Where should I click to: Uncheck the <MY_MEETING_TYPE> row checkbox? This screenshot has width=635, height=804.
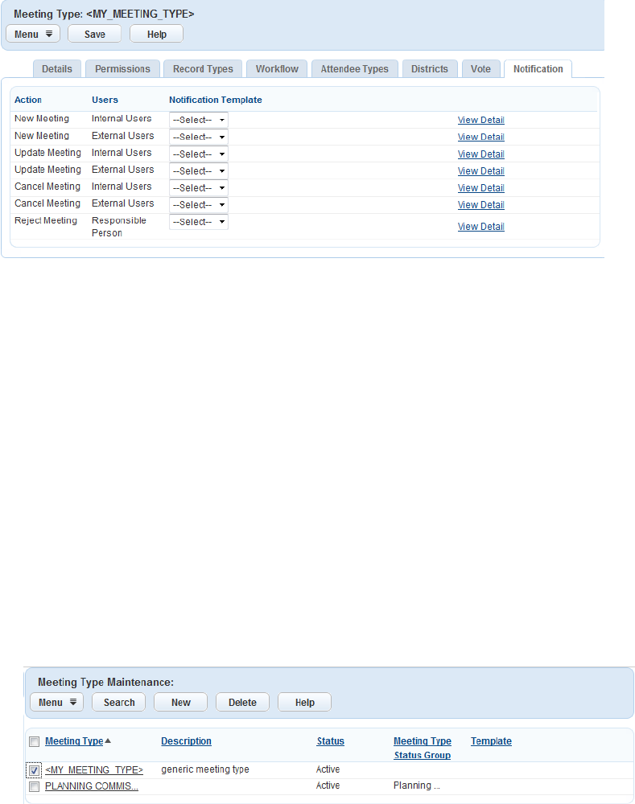[35, 770]
